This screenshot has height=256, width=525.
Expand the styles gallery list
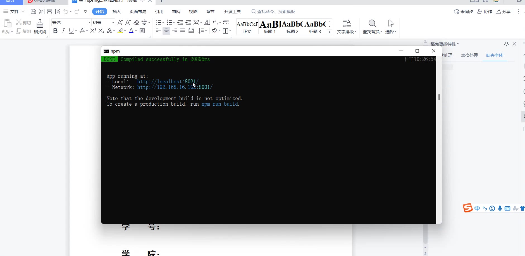[330, 32]
